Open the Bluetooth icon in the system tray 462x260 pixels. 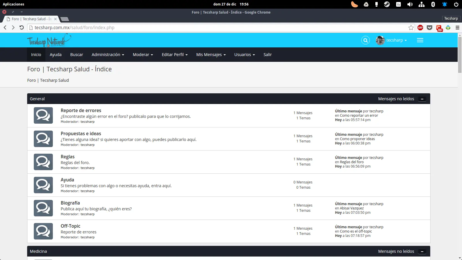[433, 4]
